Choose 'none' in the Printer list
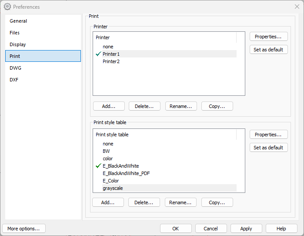The width and height of the screenshot is (304, 236). [x=108, y=47]
